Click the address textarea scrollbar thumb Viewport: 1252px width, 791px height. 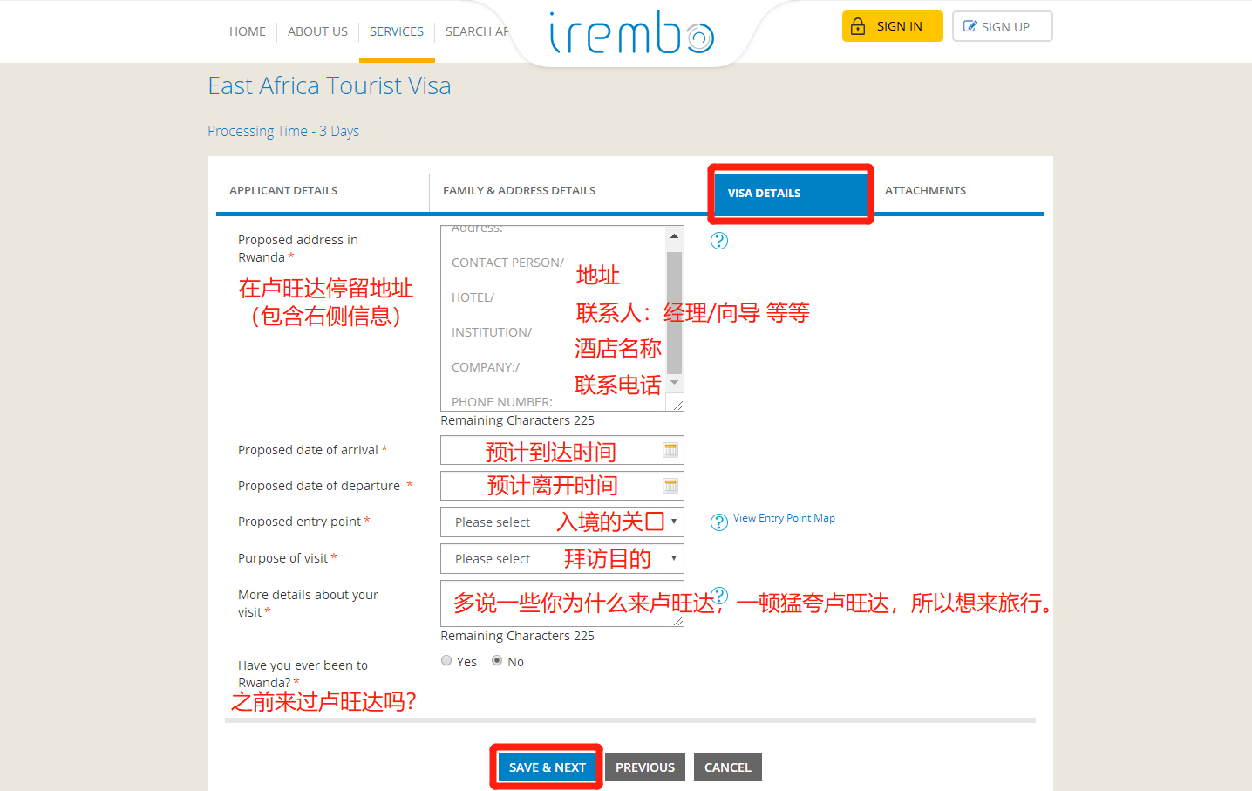674,313
